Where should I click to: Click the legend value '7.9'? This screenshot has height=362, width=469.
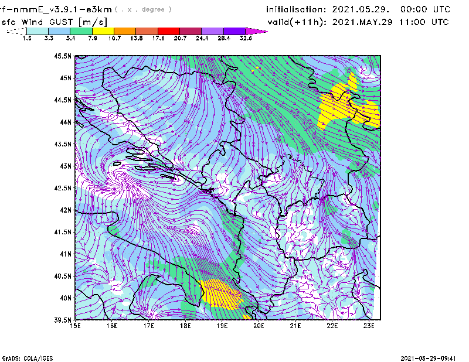point(93,38)
